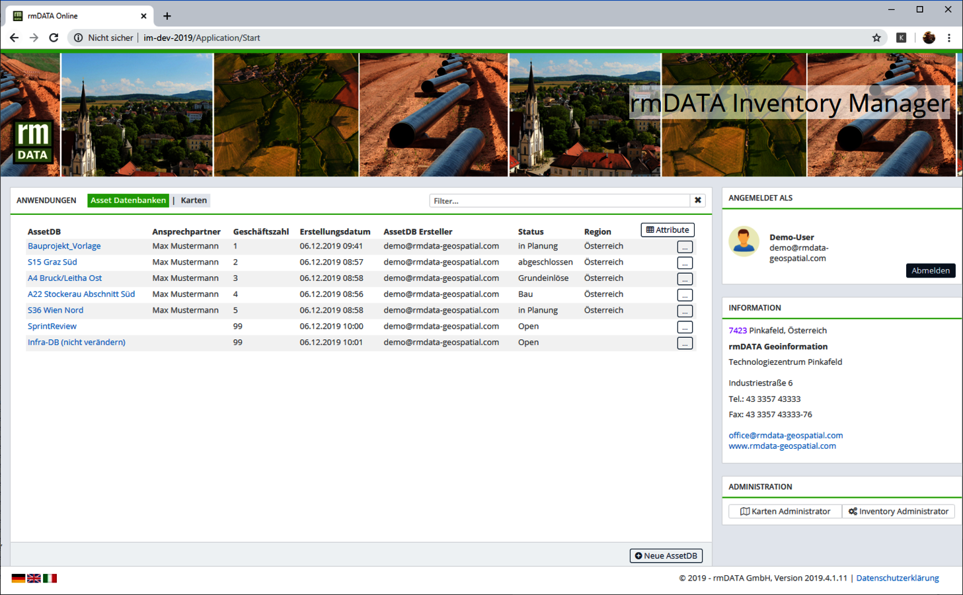Viewport: 963px width, 595px height.
Task: Open the K browser extension icon
Action: (901, 38)
